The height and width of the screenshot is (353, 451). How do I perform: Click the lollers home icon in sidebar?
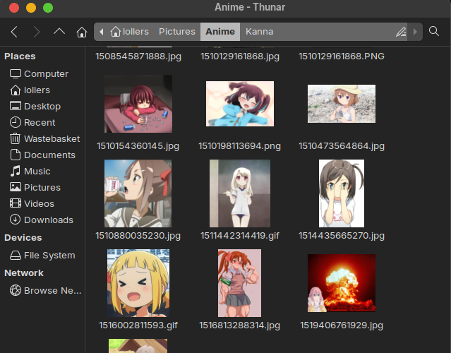pyautogui.click(x=16, y=90)
